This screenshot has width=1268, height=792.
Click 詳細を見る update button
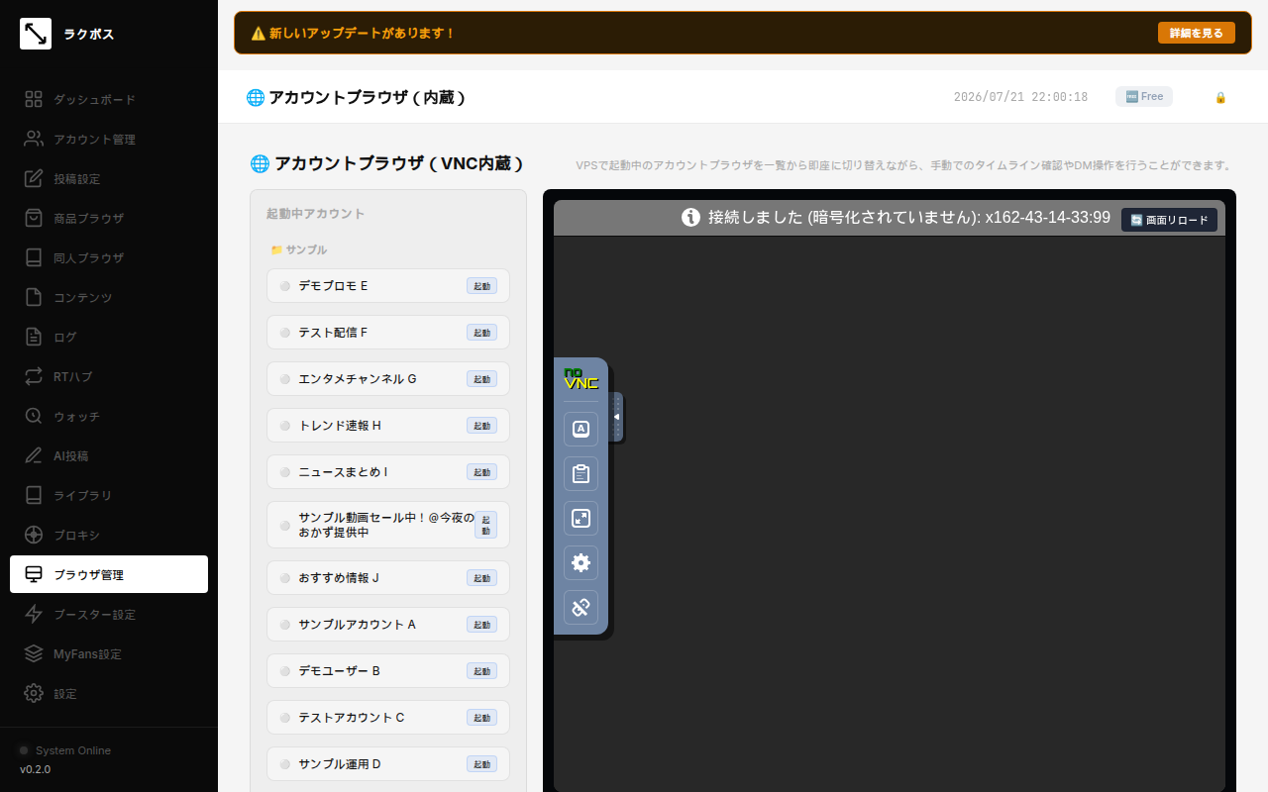[x=1197, y=33]
